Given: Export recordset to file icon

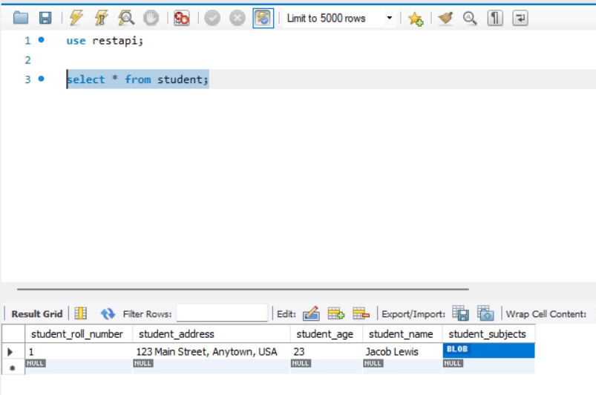Looking at the screenshot, I should tap(460, 313).
